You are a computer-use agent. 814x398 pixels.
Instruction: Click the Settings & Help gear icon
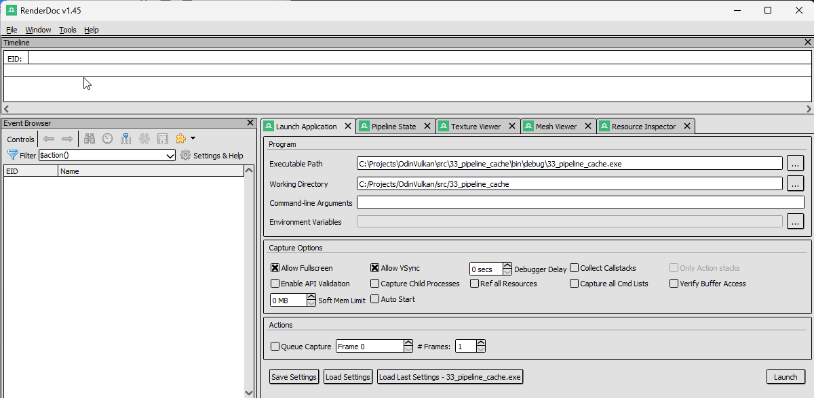click(185, 155)
